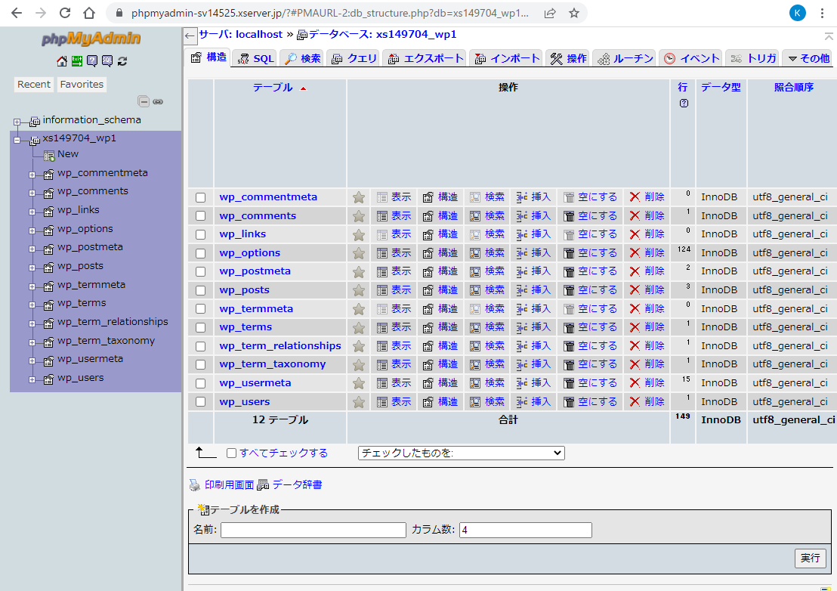The image size is (837, 591).
Task: Click the collapse-all icon in navigation panel
Action: tap(144, 101)
